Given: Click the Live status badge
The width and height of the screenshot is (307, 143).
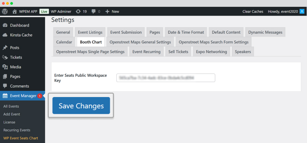Looking at the screenshot, I should (44, 12).
